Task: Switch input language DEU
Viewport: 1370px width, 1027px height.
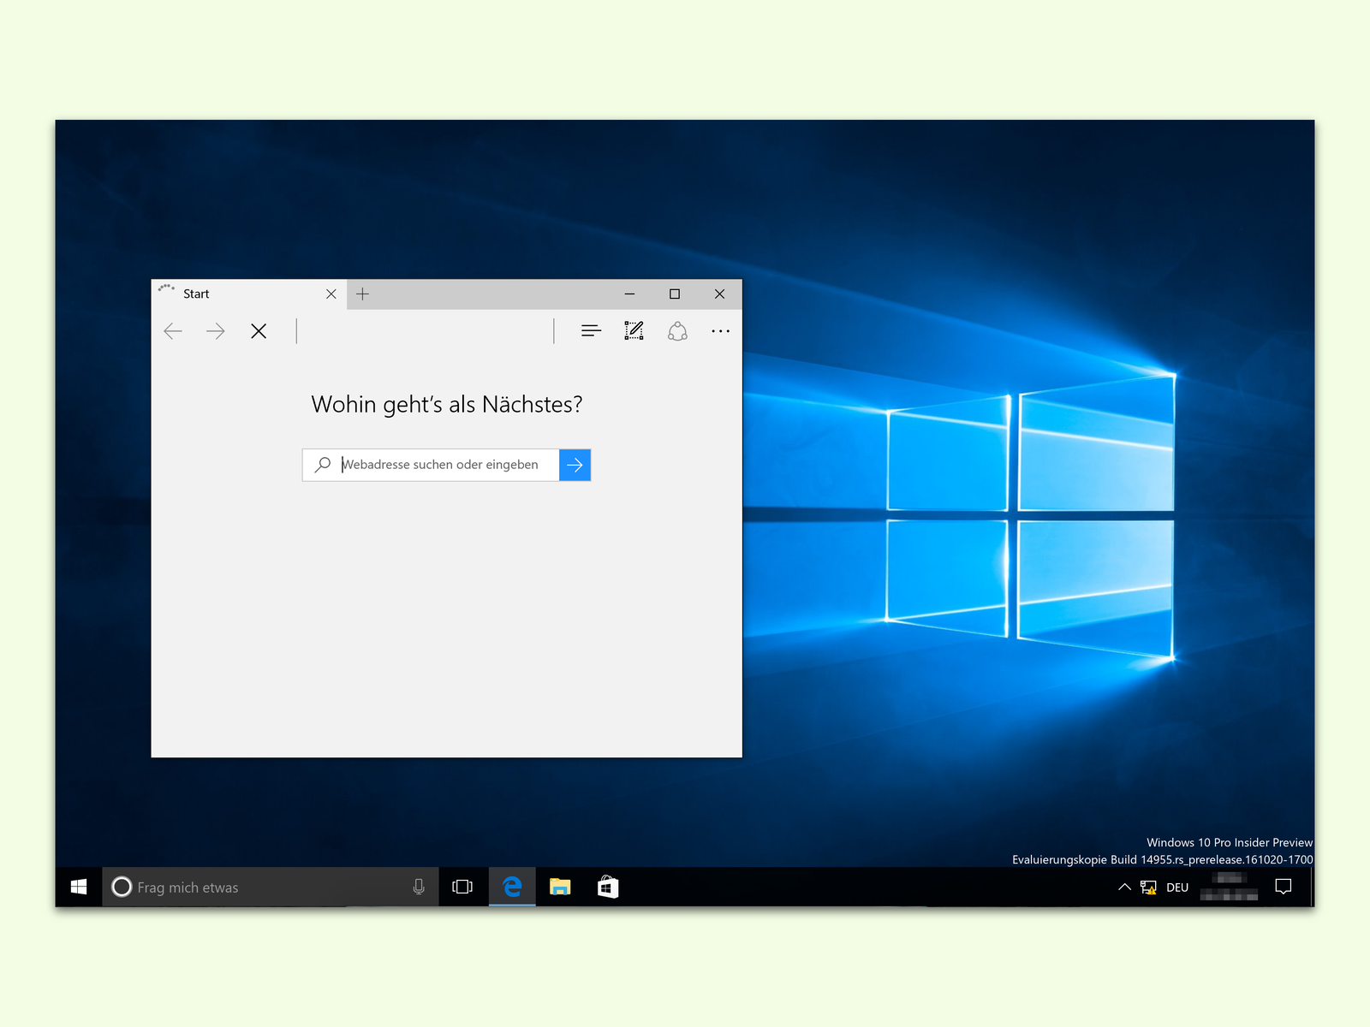Action: pos(1177,887)
